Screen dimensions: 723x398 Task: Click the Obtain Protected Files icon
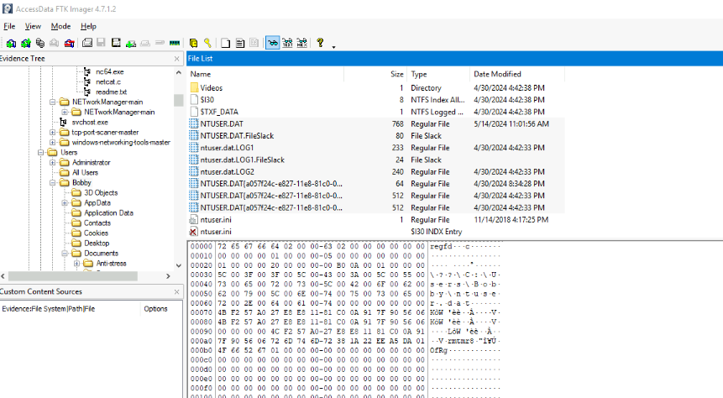[192, 43]
